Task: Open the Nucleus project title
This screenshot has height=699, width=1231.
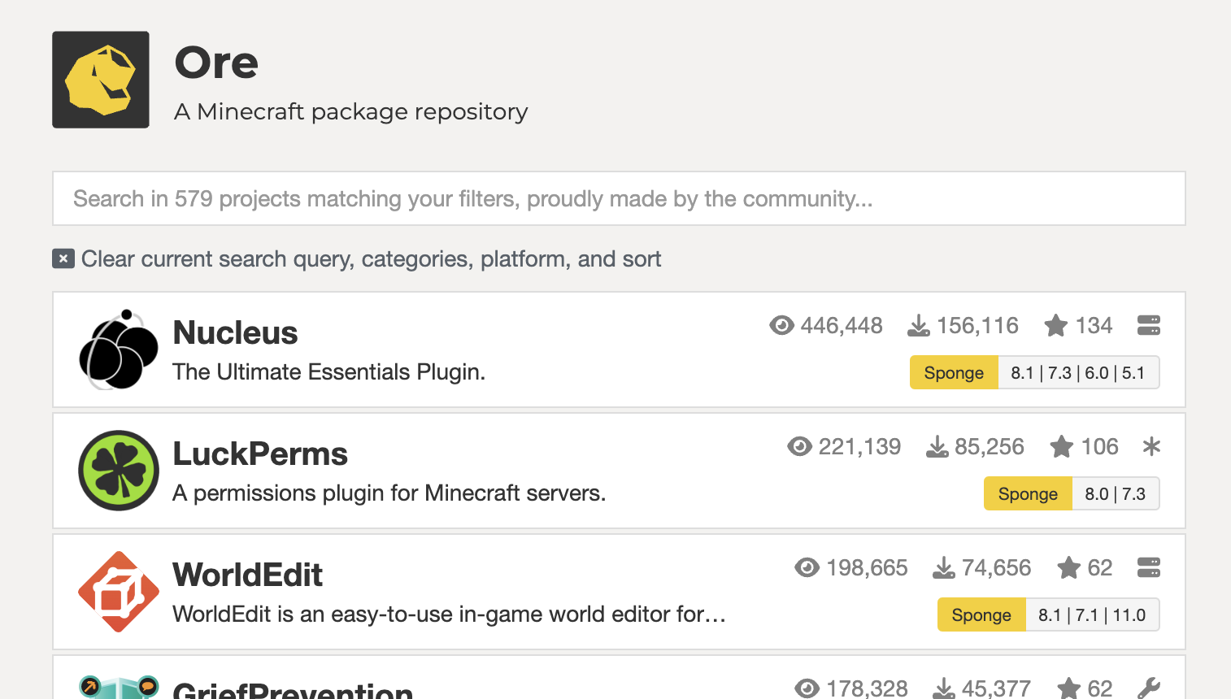Action: tap(235, 332)
